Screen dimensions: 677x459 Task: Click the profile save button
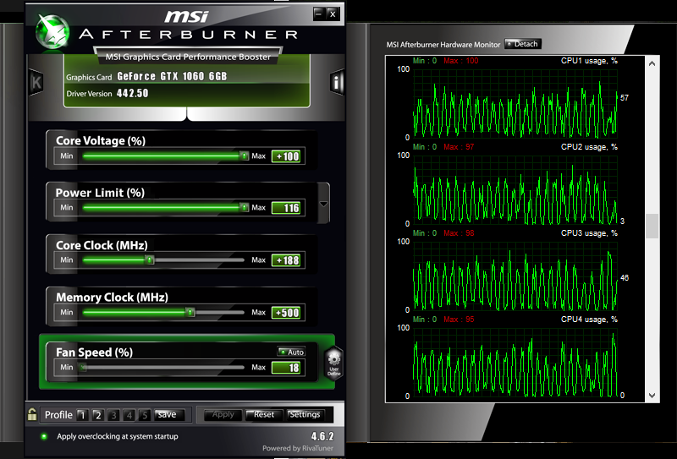[x=169, y=414]
